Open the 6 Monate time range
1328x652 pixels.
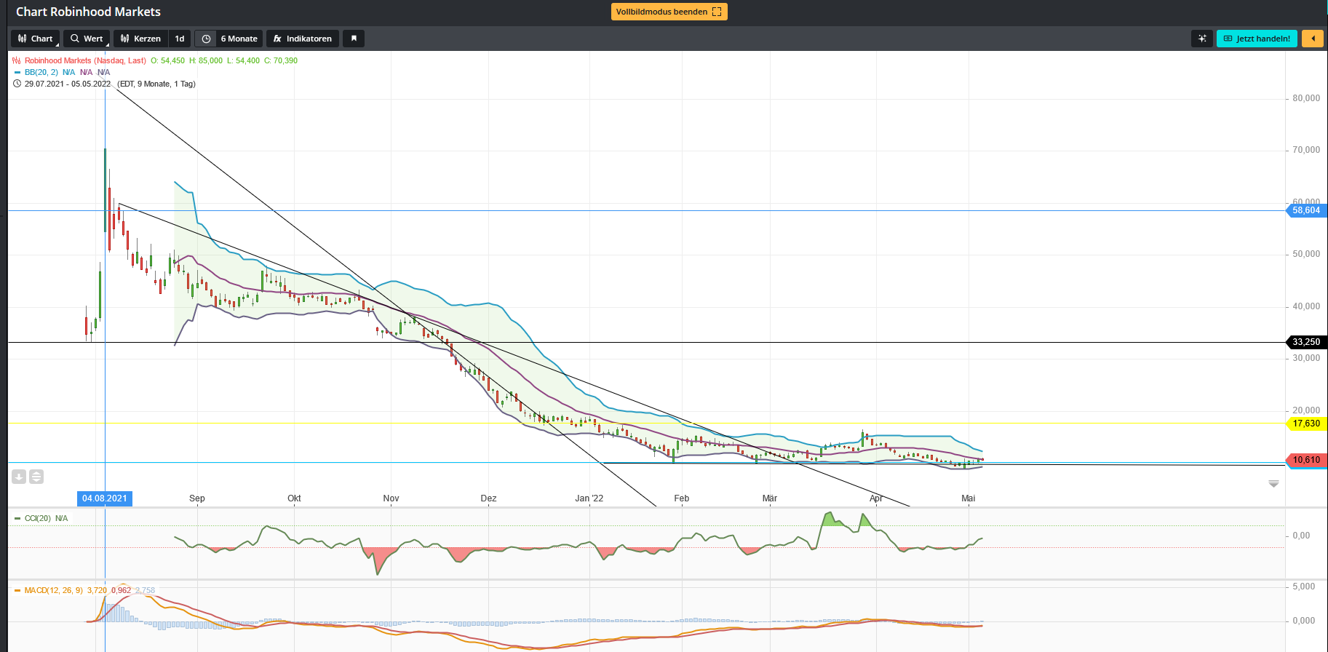pyautogui.click(x=239, y=39)
